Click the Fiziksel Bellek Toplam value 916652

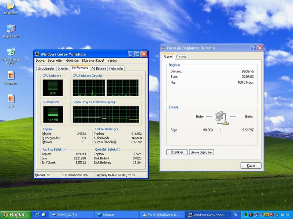coord(136,134)
